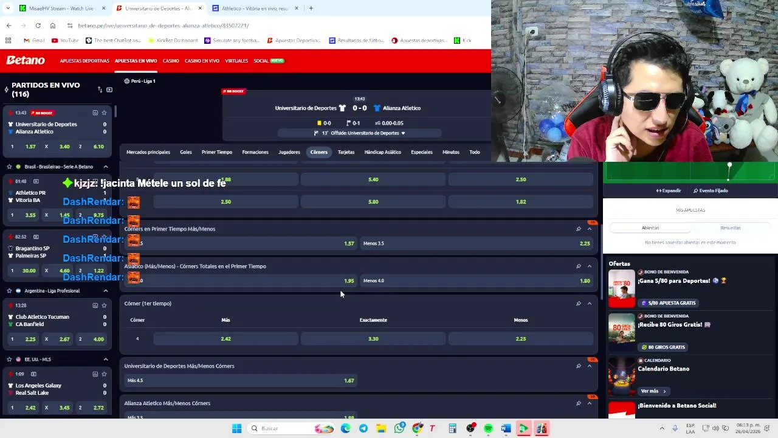Image resolution: width=778 pixels, height=438 pixels.
Task: Select the Resueltas bets tab
Action: pyautogui.click(x=731, y=228)
